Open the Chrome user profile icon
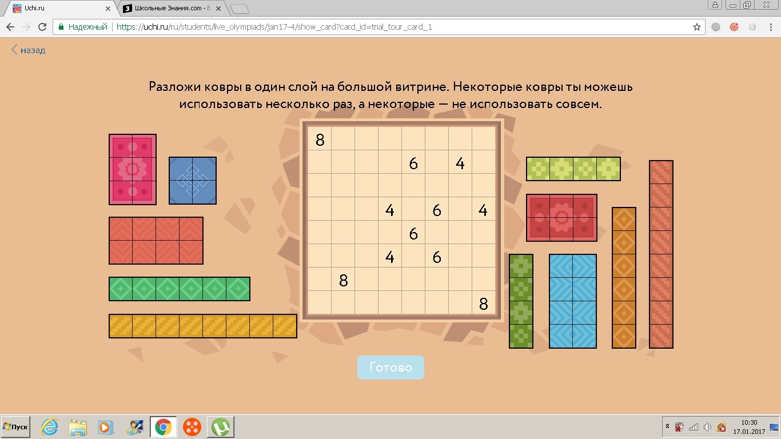The width and height of the screenshot is (781, 439). pyautogui.click(x=715, y=5)
